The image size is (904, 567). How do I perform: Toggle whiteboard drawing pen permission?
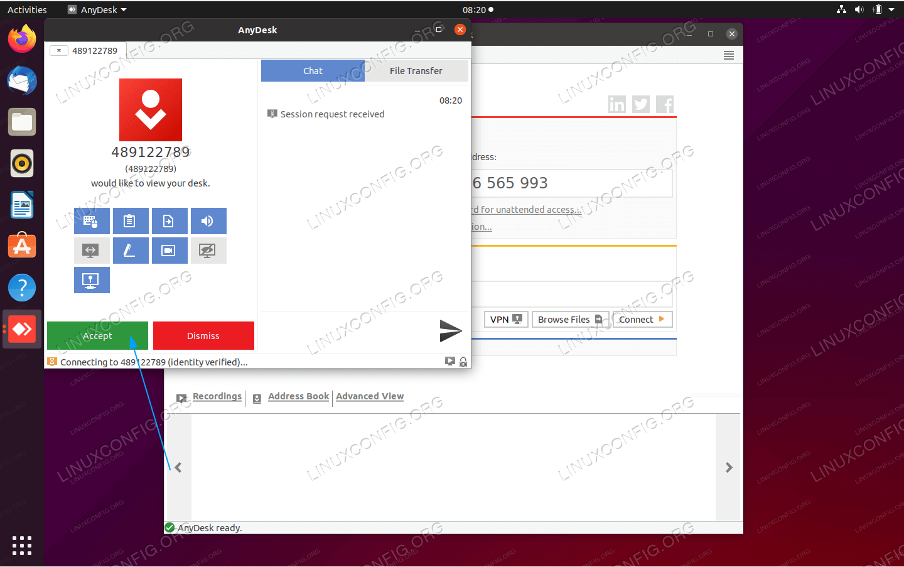tap(131, 251)
